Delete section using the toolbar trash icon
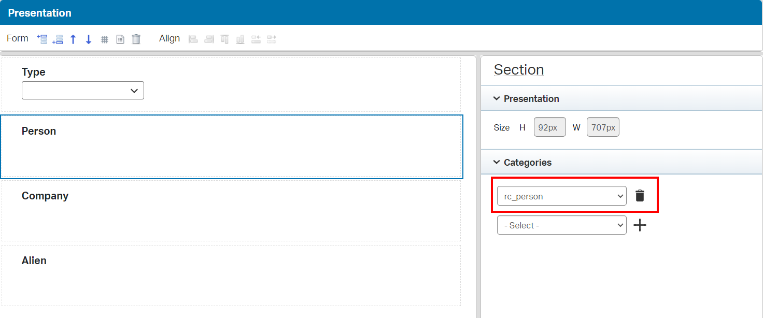This screenshot has height=318, width=763. pos(136,39)
